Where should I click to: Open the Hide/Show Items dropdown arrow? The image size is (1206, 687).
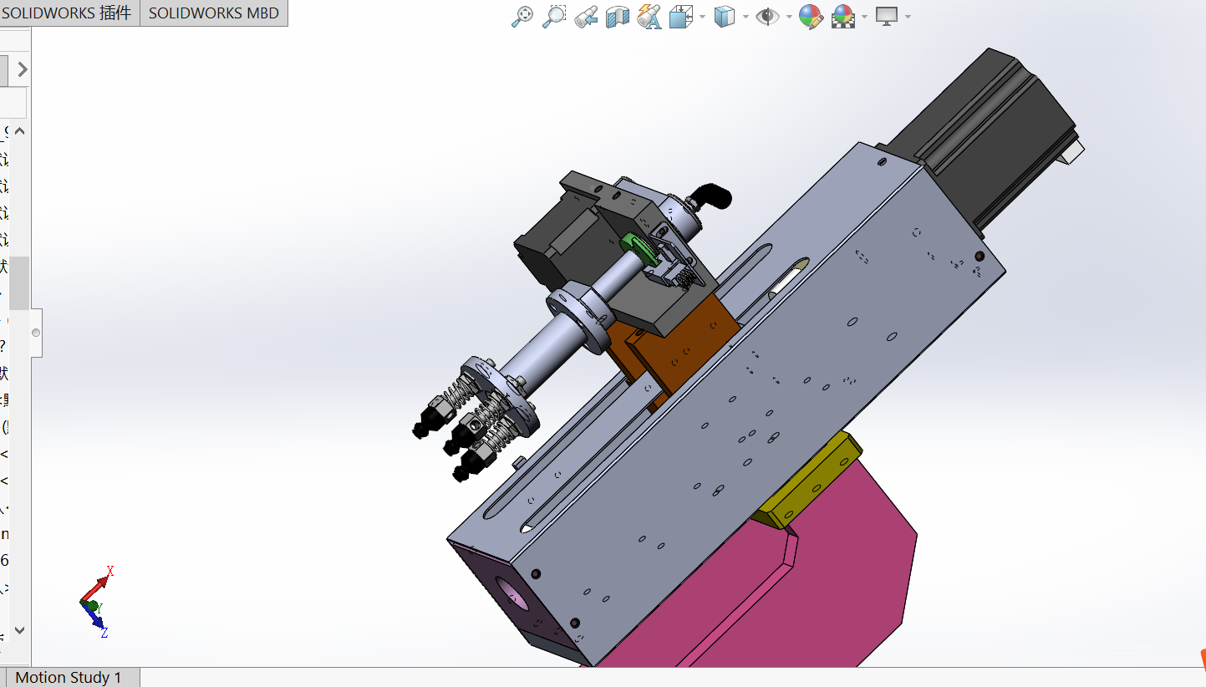(x=787, y=17)
